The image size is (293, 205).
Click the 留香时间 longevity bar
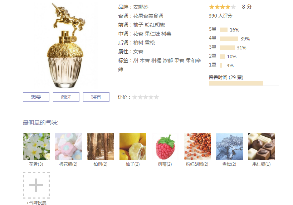coord(244,83)
